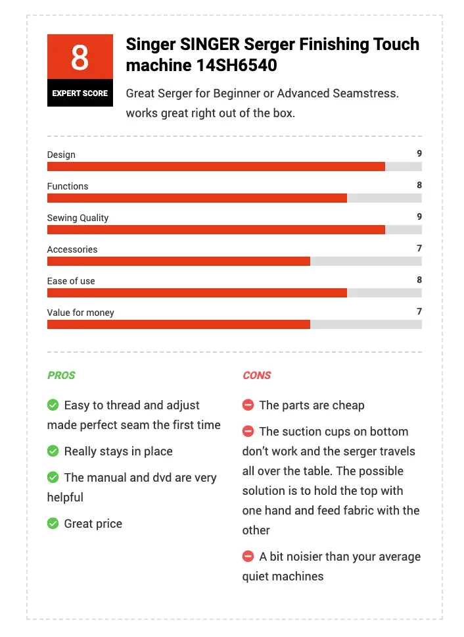The image size is (464, 637).
Task: Select the PROS heading
Action: click(61, 375)
